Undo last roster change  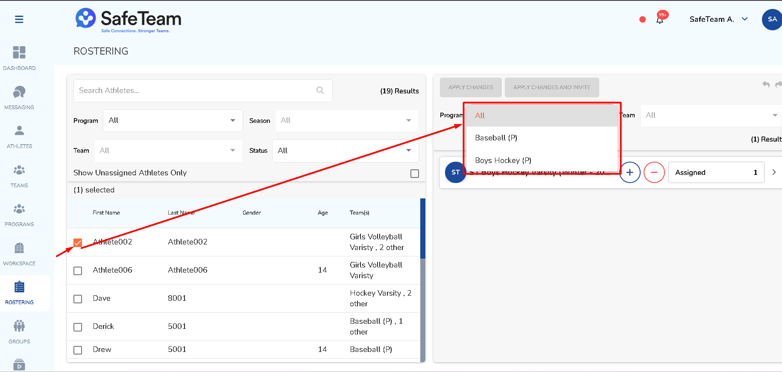coord(766,84)
